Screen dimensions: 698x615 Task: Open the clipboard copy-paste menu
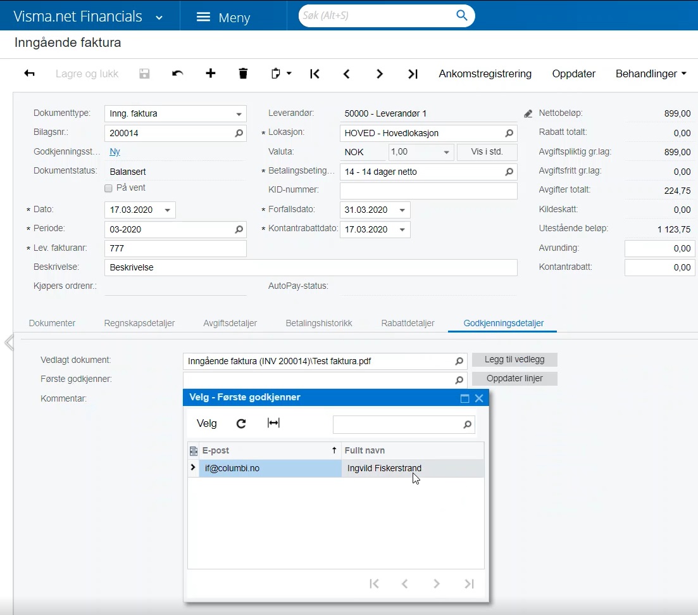281,73
